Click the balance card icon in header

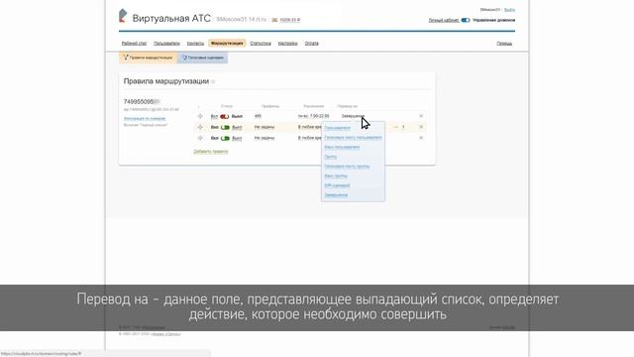tap(274, 20)
